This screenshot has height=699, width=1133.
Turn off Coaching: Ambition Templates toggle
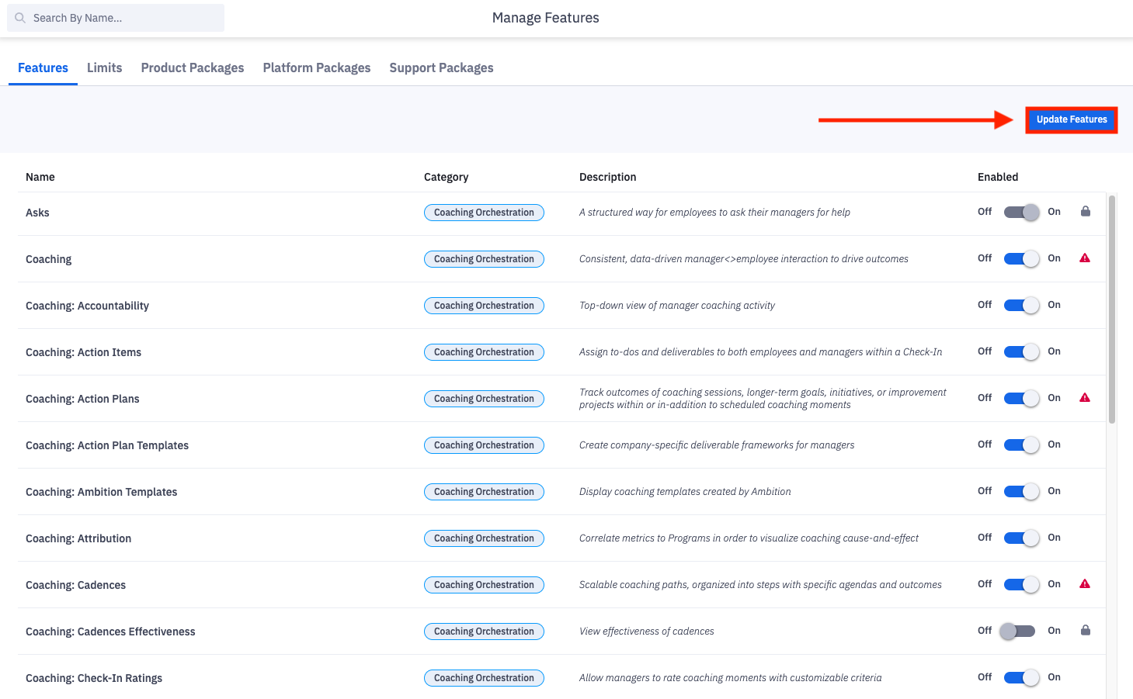pyautogui.click(x=1020, y=491)
